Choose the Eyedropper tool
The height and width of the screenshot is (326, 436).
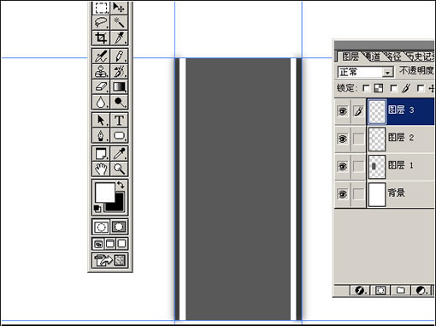point(119,154)
